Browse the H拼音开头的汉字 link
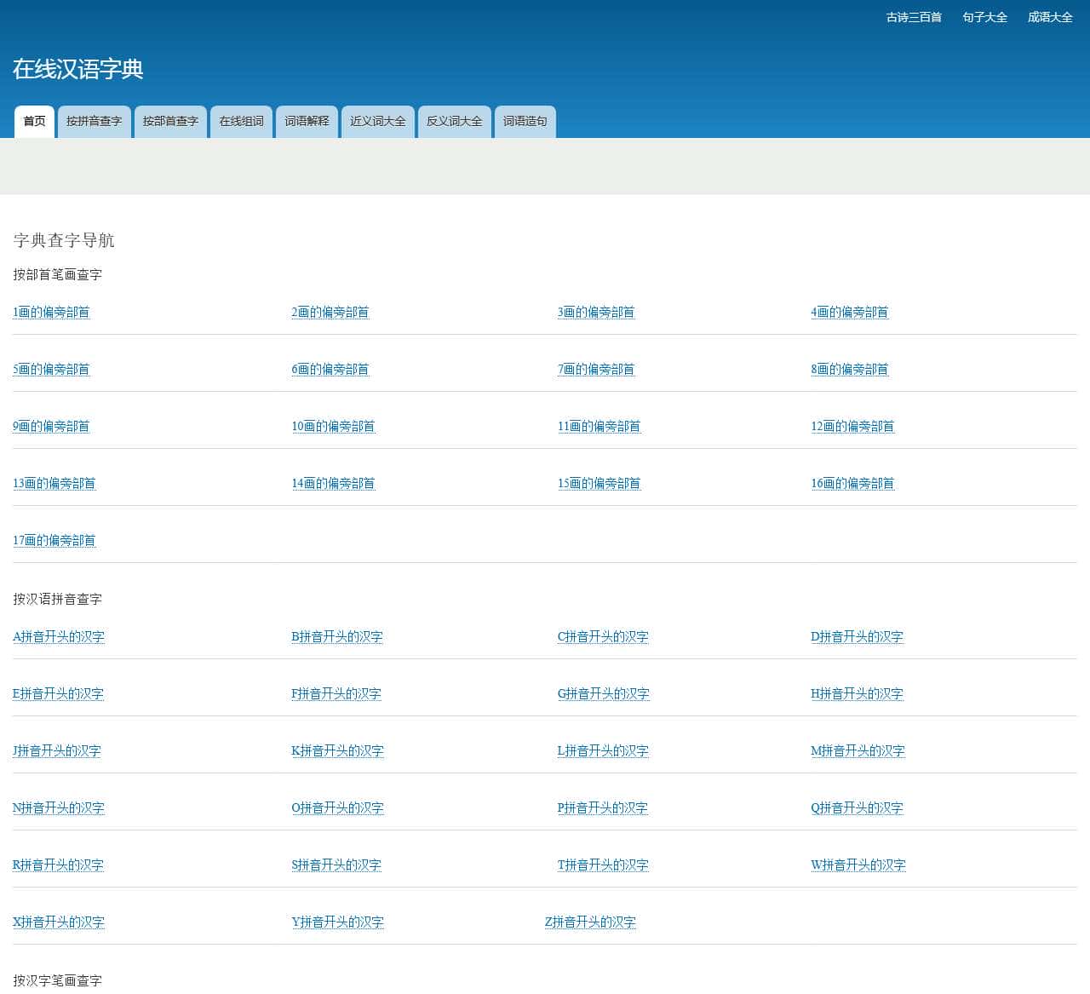 coord(857,694)
